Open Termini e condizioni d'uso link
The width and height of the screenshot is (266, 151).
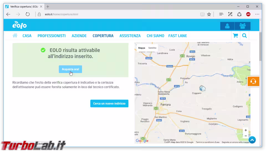[x=208, y=142]
